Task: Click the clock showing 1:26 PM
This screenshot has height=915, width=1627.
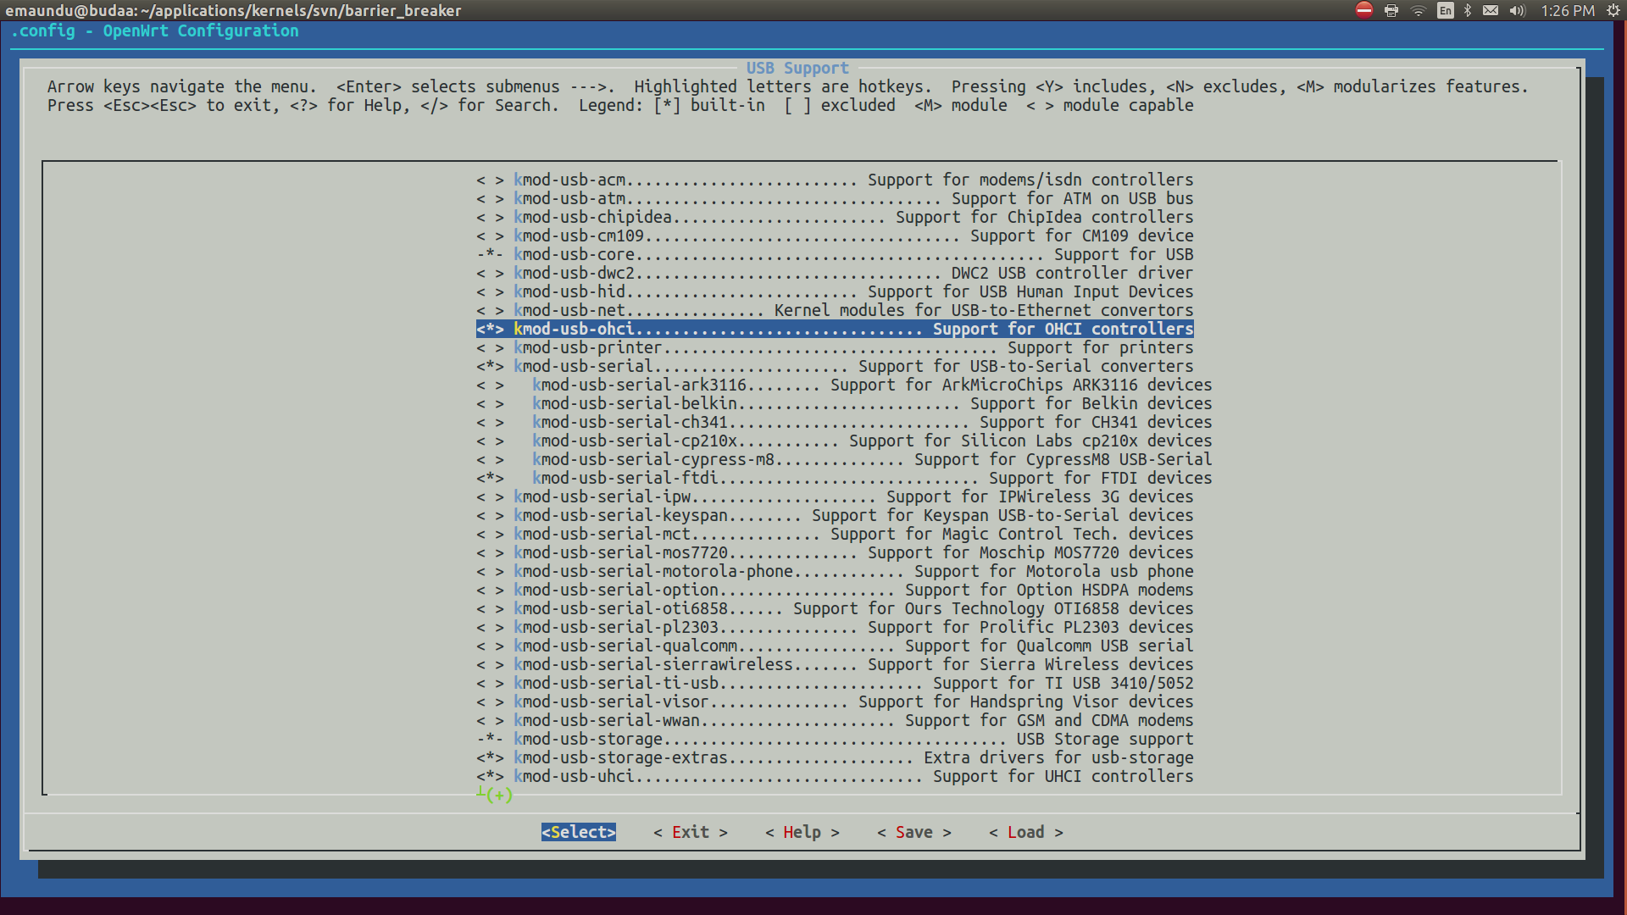Action: point(1567,10)
